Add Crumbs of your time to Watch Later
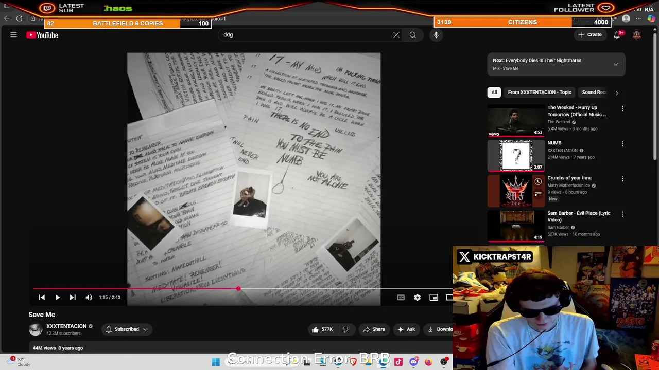 click(537, 182)
